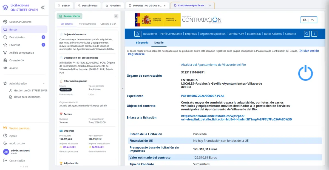
Task: Switch to the Buscar tab
Action: [64, 5]
